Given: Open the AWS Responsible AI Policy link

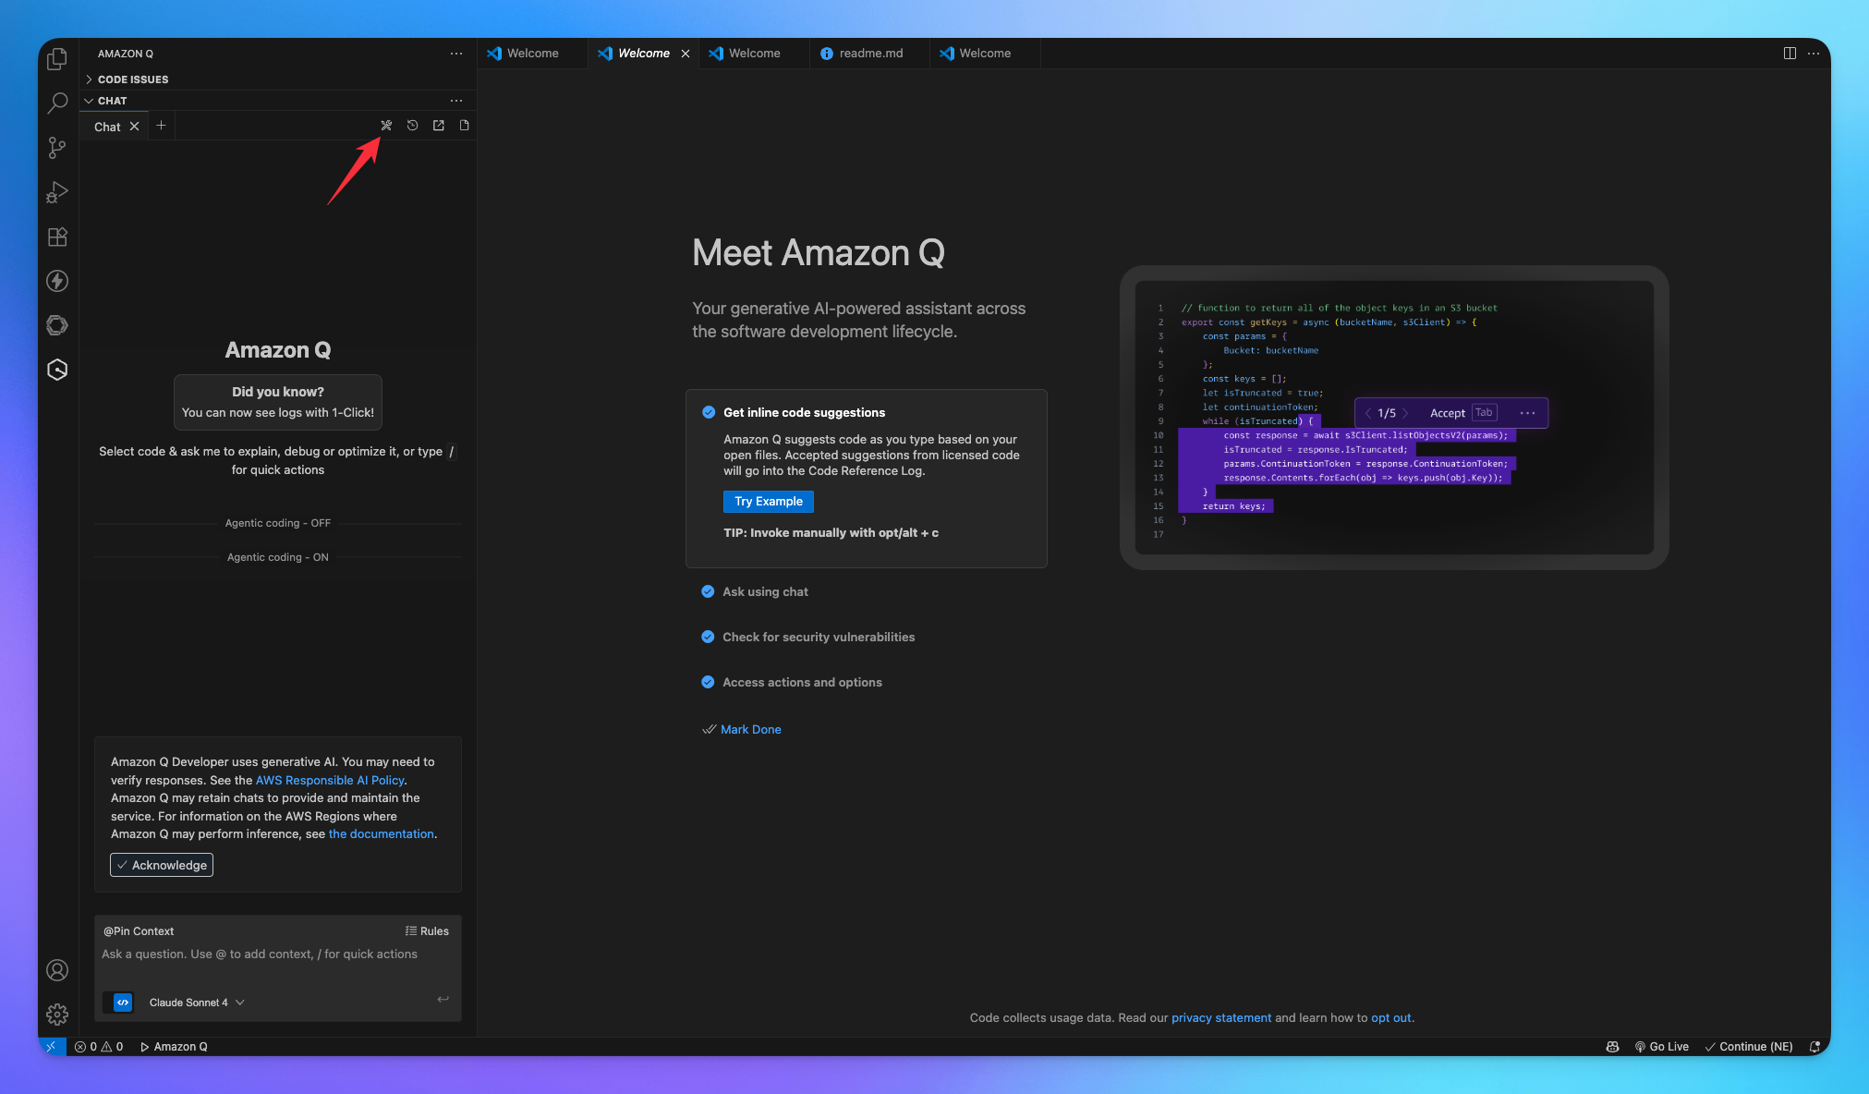Looking at the screenshot, I should coord(330,780).
